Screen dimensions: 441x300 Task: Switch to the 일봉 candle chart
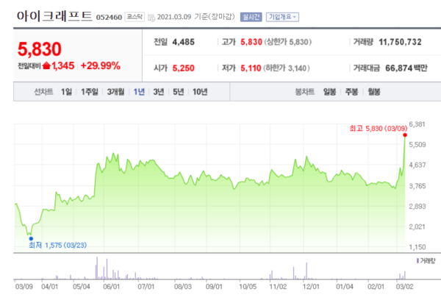tap(329, 92)
